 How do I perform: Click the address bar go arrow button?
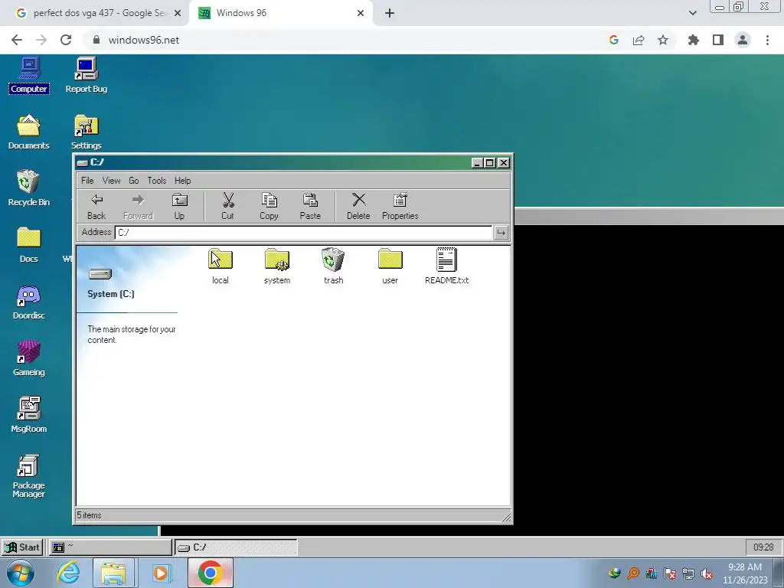pyautogui.click(x=501, y=233)
